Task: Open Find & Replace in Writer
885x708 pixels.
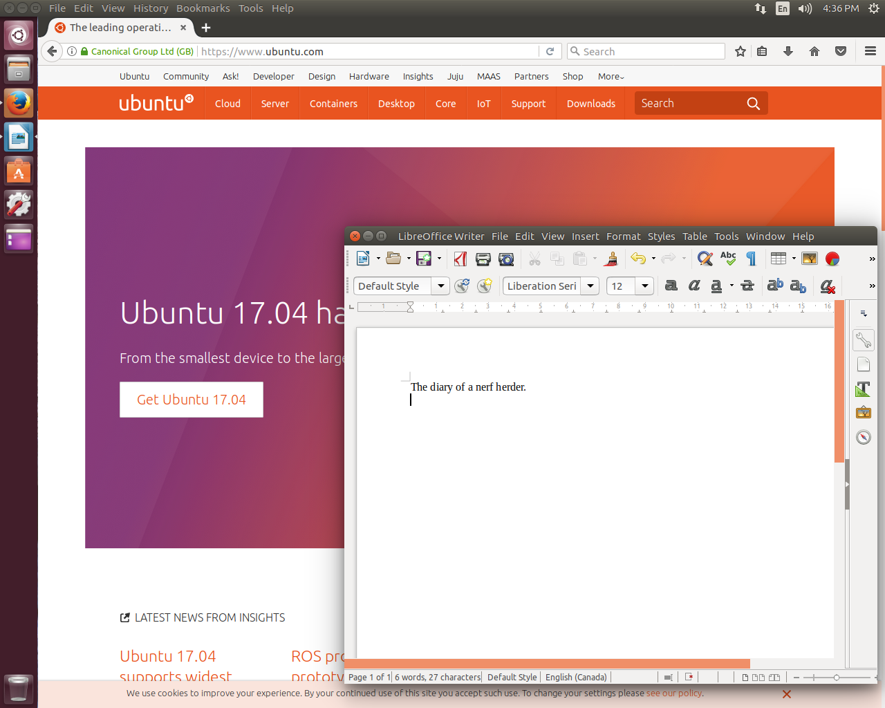Action: [705, 259]
